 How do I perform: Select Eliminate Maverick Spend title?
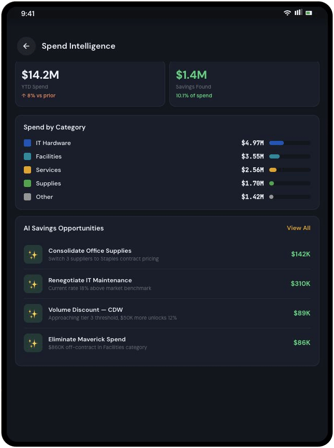pyautogui.click(x=87, y=339)
